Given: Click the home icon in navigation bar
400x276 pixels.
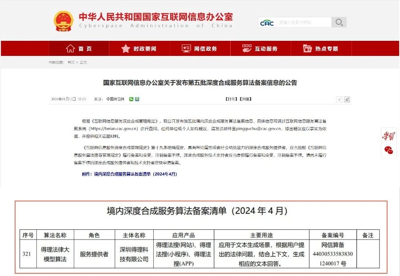Looking at the screenshot, I should tap(70, 48).
